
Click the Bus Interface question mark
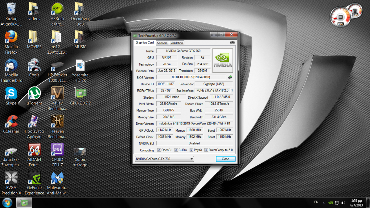click(x=232, y=91)
